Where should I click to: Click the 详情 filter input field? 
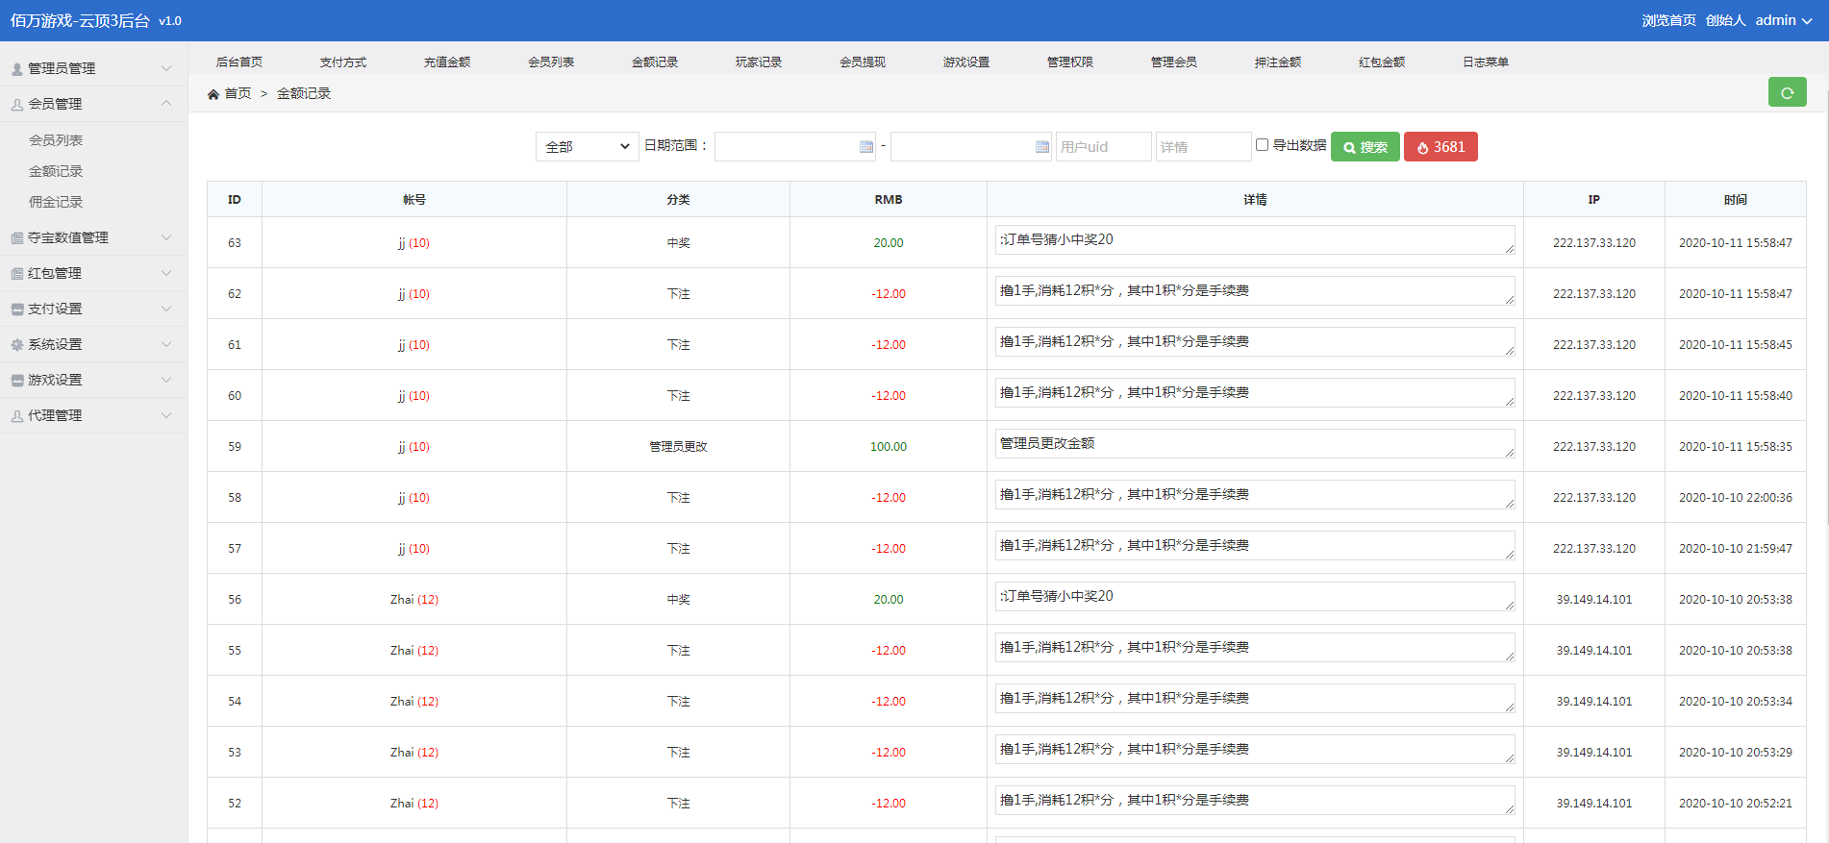coord(1203,147)
